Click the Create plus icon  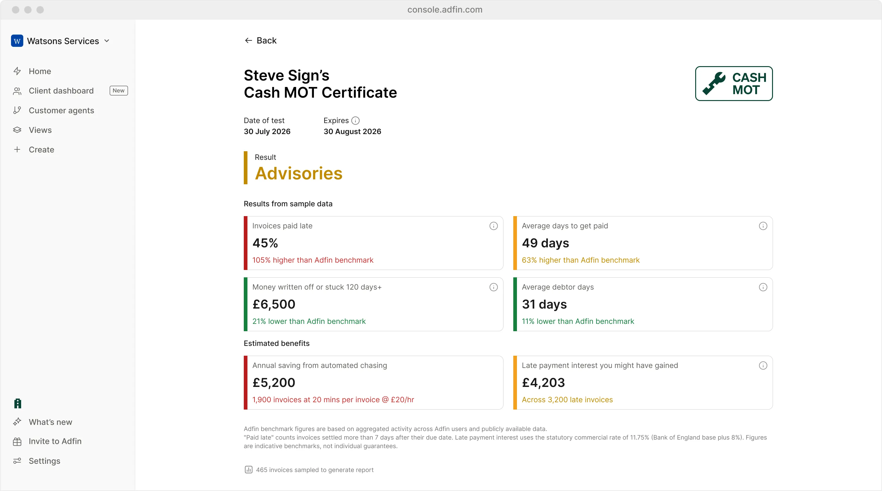pyautogui.click(x=17, y=149)
